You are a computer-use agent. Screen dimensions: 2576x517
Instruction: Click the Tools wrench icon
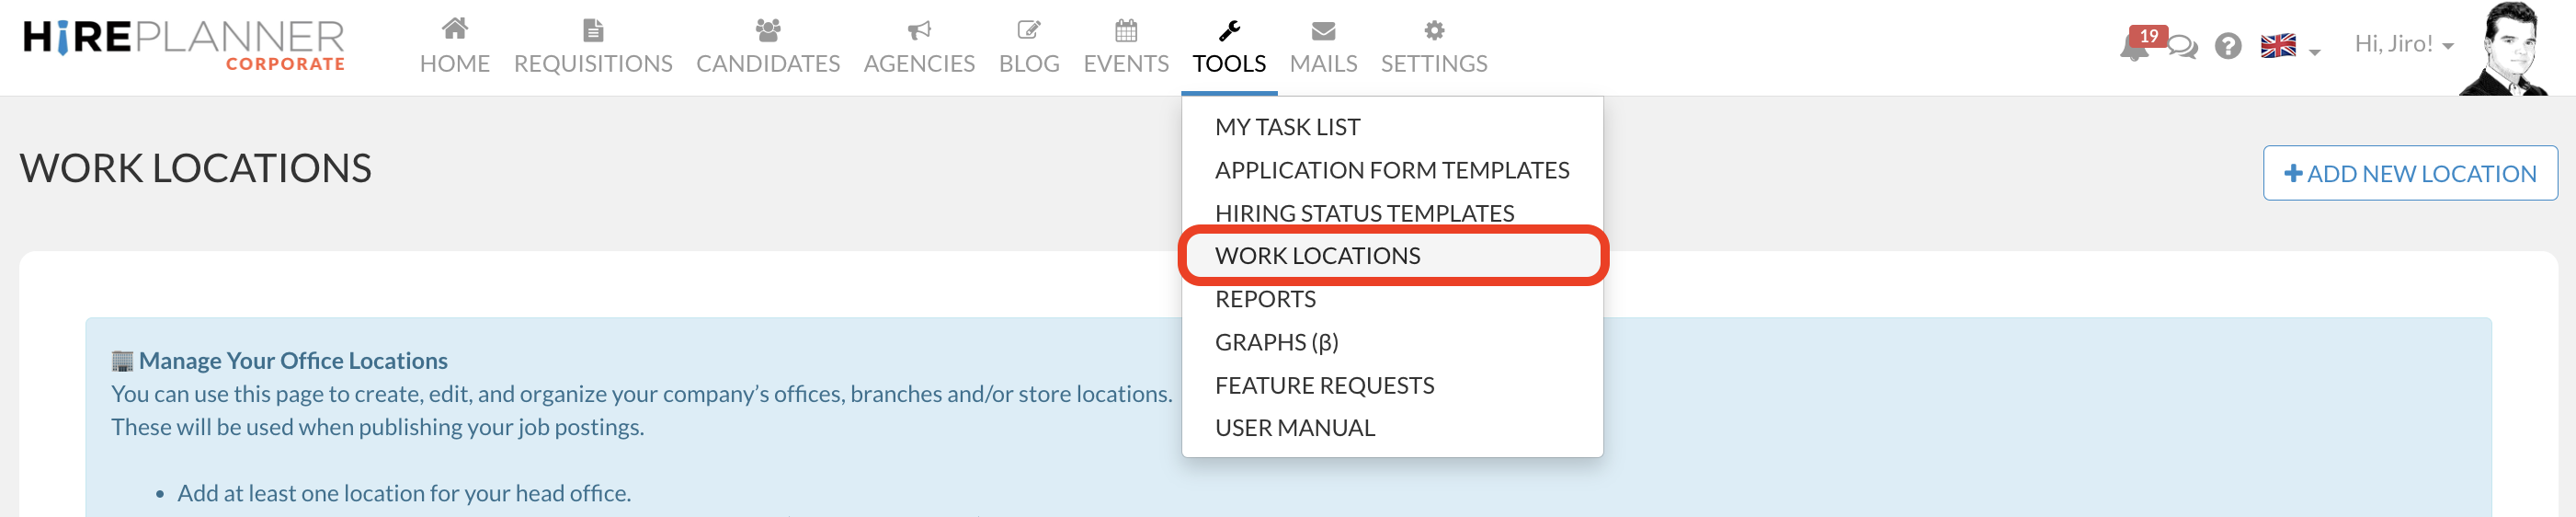1229,30
